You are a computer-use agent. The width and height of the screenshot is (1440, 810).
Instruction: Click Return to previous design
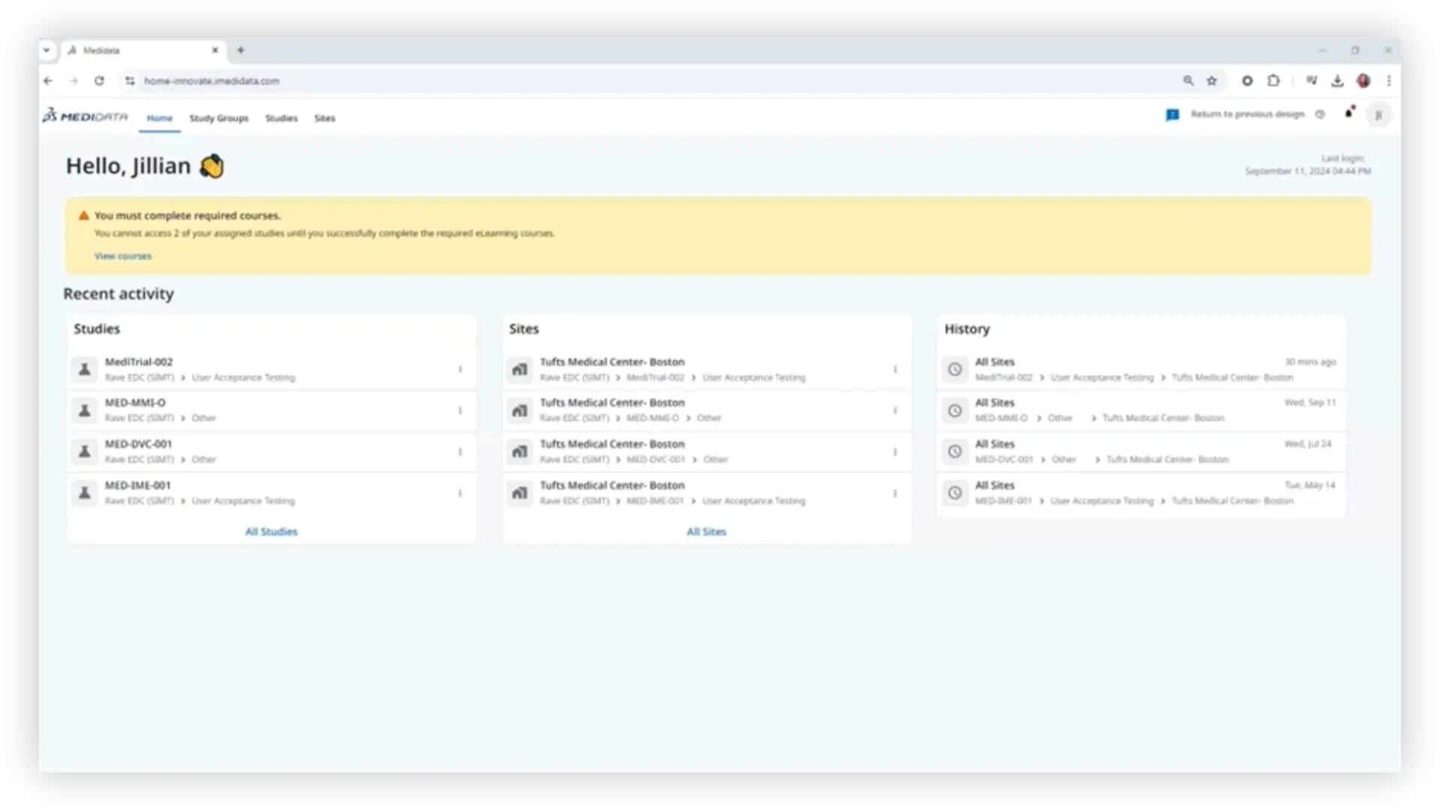click(x=1247, y=115)
